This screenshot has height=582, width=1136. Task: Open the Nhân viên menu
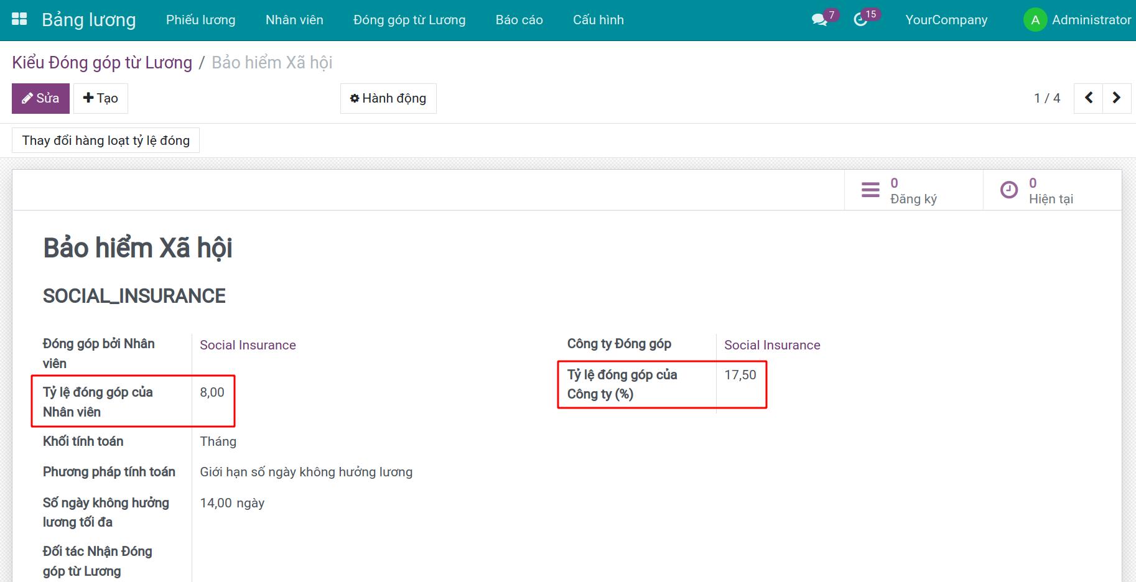click(x=294, y=20)
